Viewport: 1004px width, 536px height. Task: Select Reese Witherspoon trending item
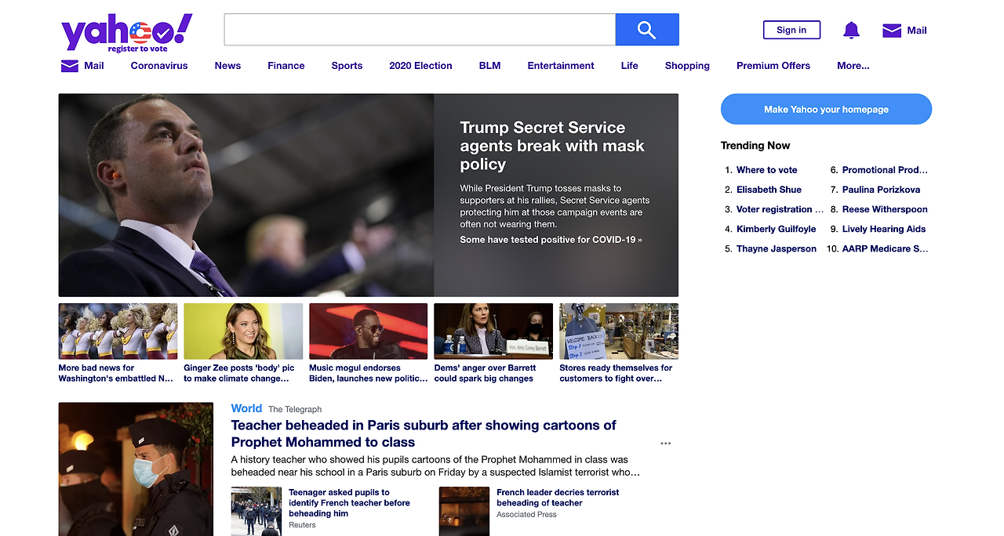(x=885, y=209)
